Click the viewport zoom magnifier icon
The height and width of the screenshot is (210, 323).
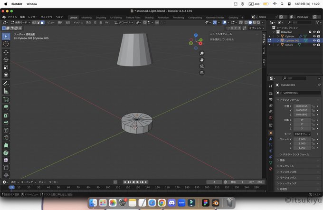coord(202,53)
